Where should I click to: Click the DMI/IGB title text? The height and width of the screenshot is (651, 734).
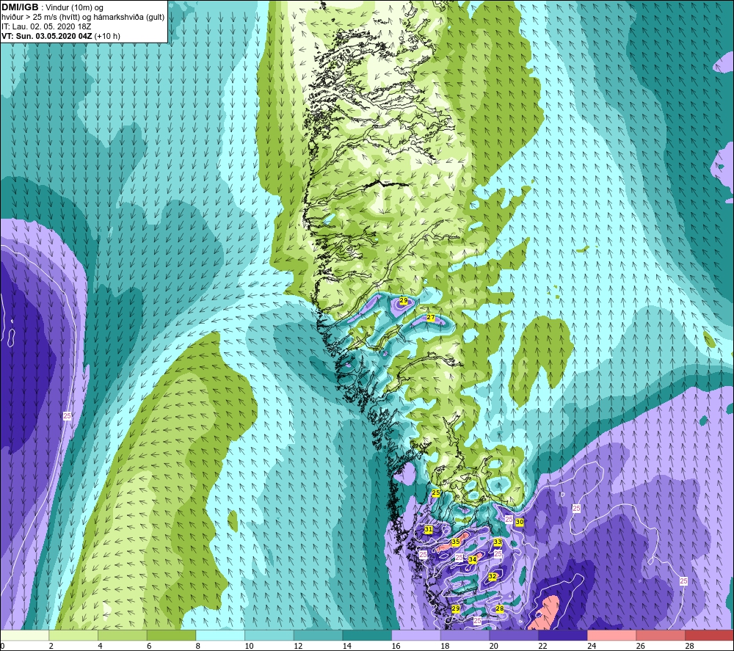tap(20, 7)
